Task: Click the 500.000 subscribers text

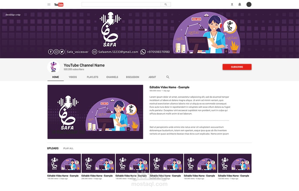Action: pyautogui.click(x=74, y=70)
